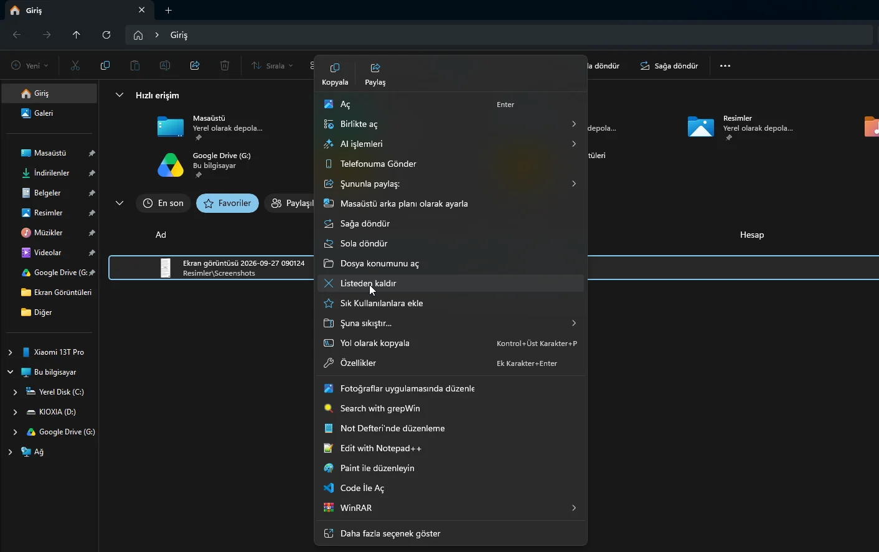Expand Yerel Disk (C:) tree node
This screenshot has width=879, height=552.
click(15, 392)
